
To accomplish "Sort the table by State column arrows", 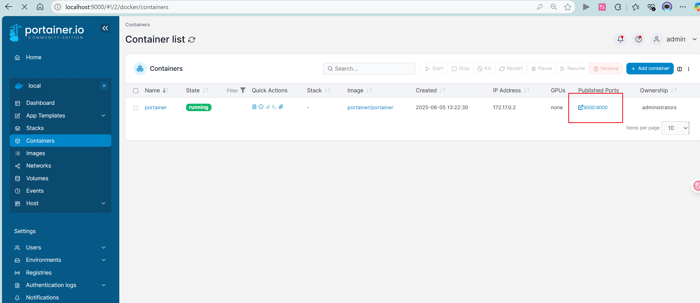I will pos(206,90).
